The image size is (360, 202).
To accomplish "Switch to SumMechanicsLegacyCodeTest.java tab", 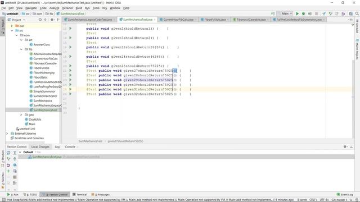I will tap(90, 20).
